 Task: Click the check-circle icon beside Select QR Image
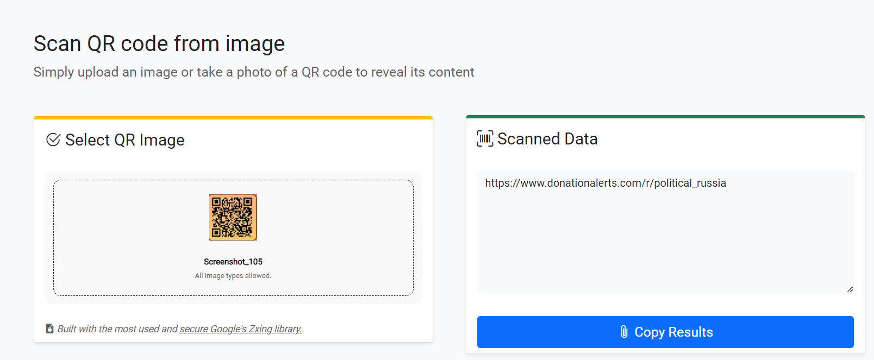tap(53, 140)
